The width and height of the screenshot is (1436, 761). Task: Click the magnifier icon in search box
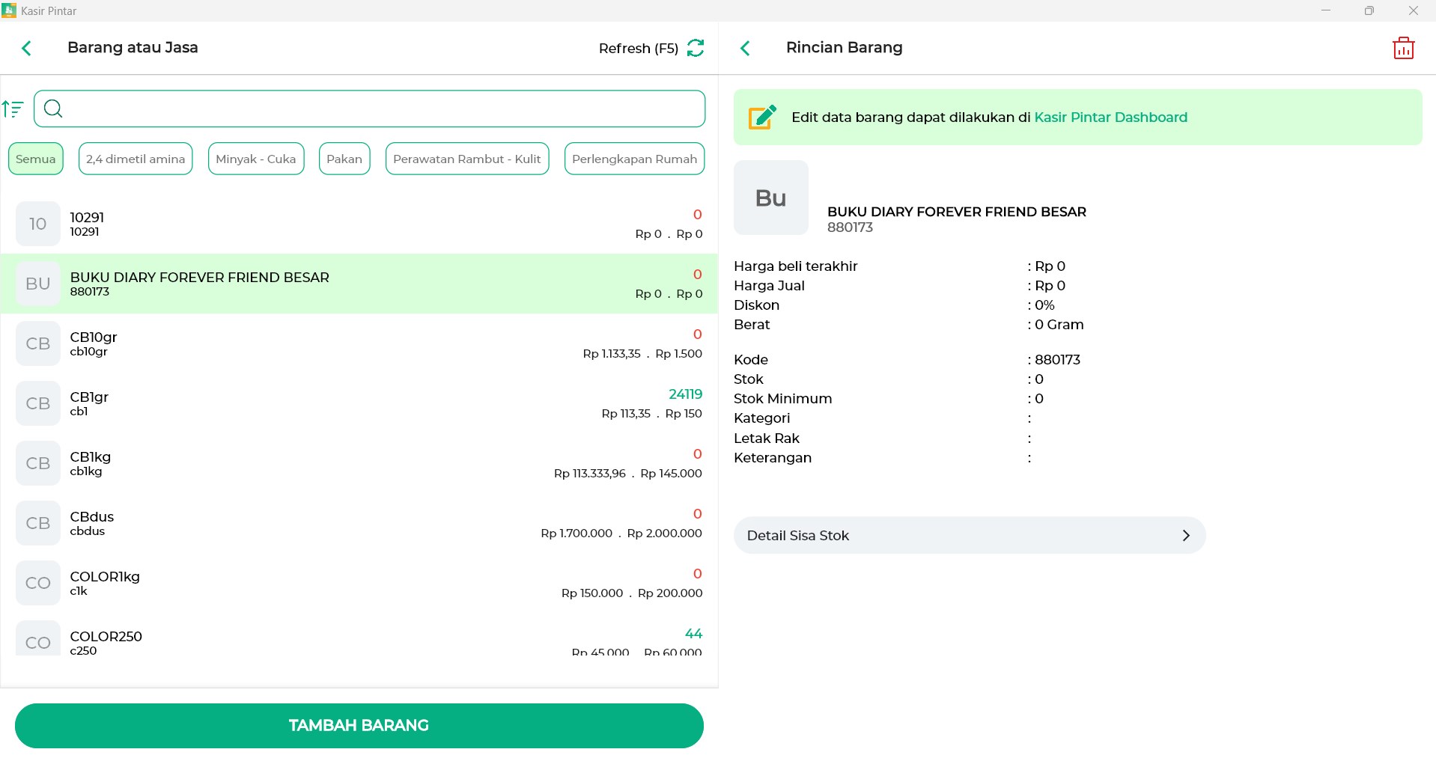click(53, 109)
